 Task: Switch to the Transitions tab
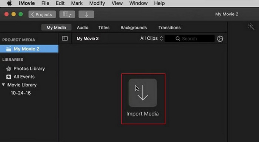pos(169,28)
